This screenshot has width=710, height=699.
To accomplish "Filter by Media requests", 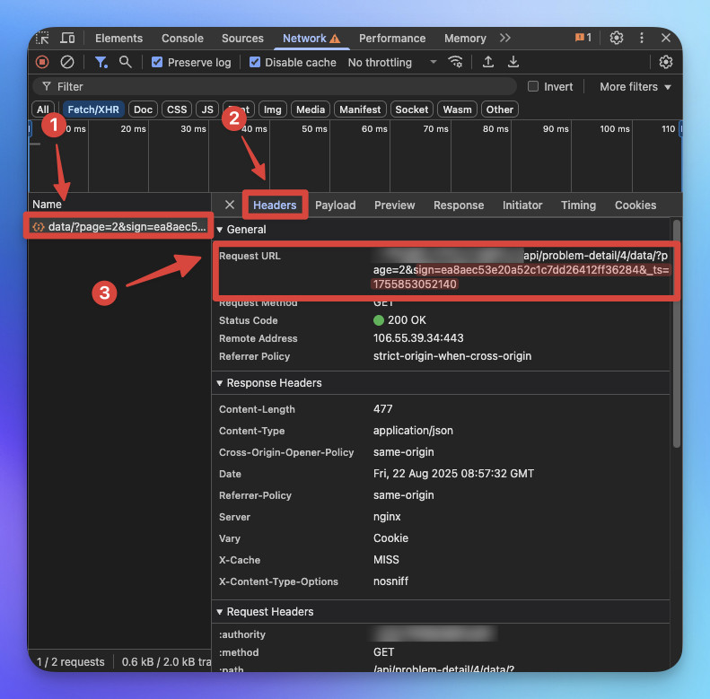I will point(311,109).
